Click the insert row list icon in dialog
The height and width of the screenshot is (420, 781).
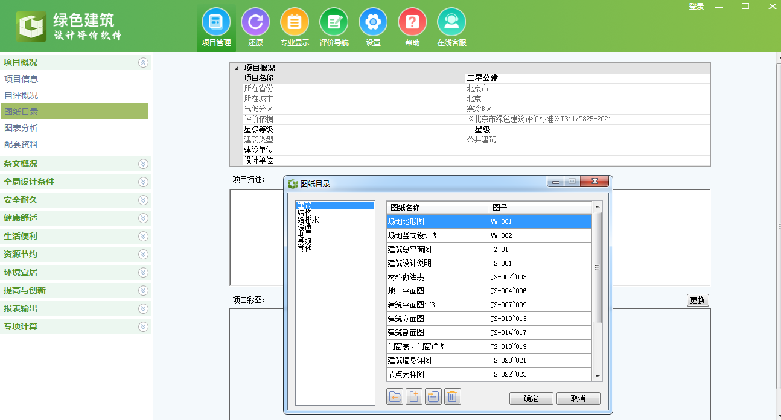(433, 396)
